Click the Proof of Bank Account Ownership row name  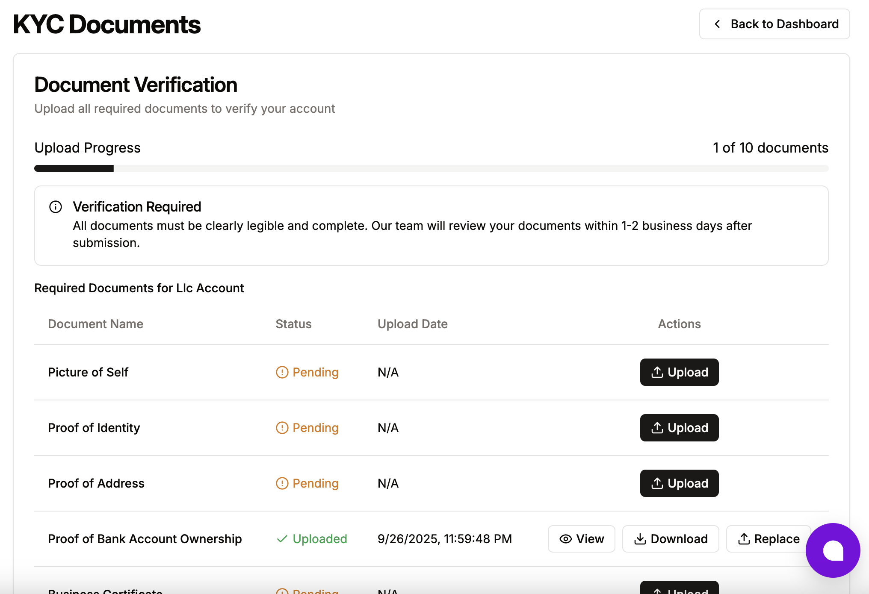(x=145, y=539)
